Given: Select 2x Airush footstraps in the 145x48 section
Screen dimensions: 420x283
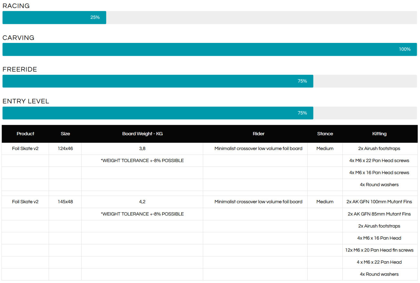Looking at the screenshot, I should 379,226.
